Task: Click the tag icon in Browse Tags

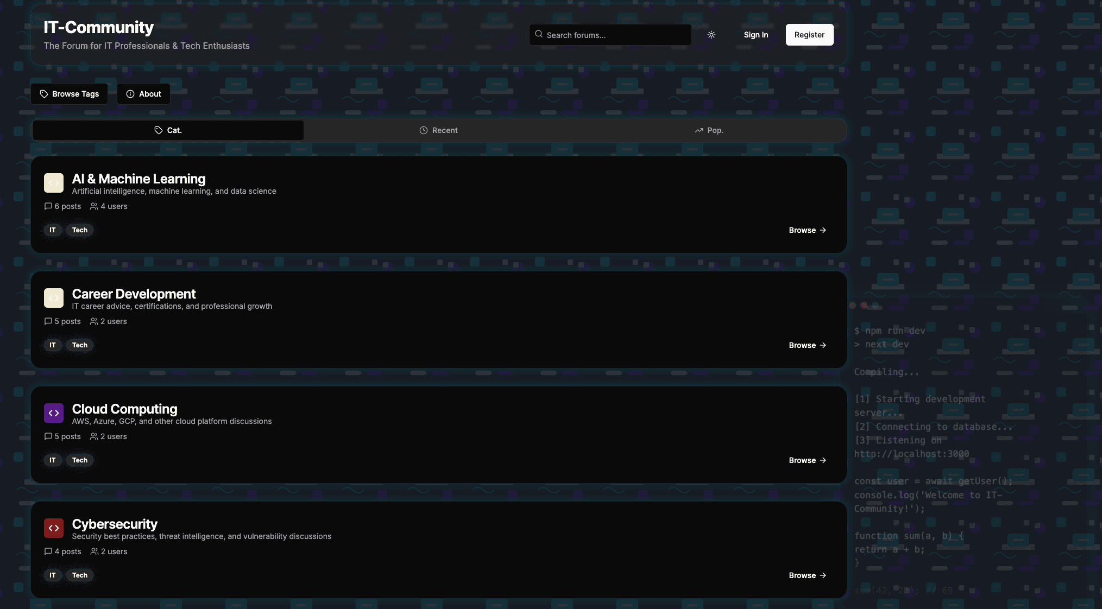Action: click(x=44, y=94)
